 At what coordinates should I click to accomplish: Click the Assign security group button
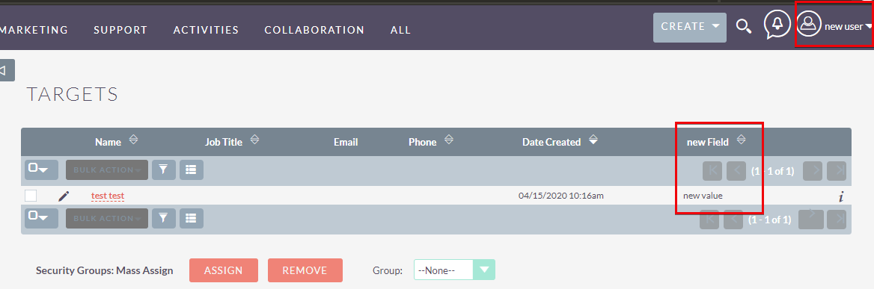(224, 270)
